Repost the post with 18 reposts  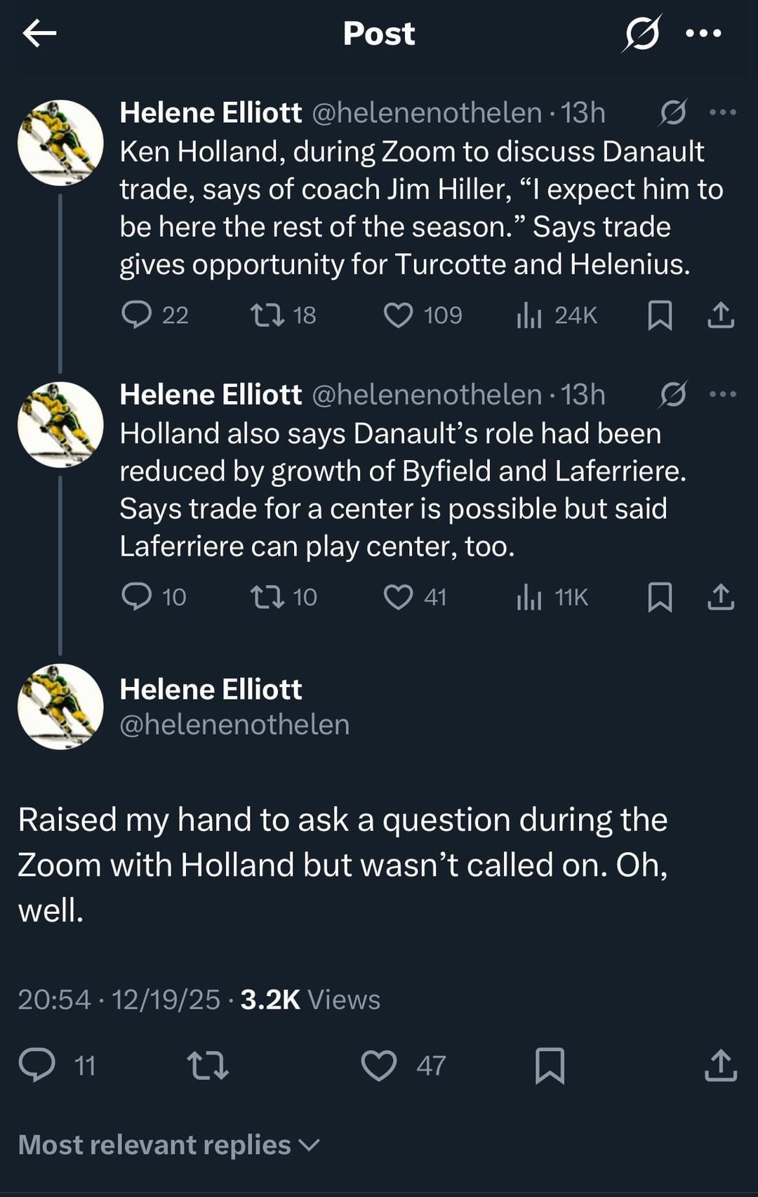tap(268, 315)
